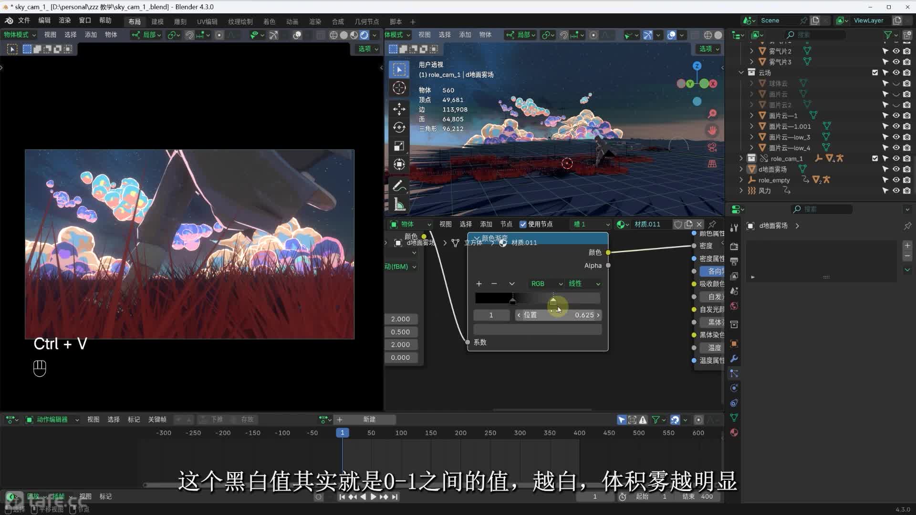
Task: Select the 3D Cursor tool
Action: click(x=399, y=88)
